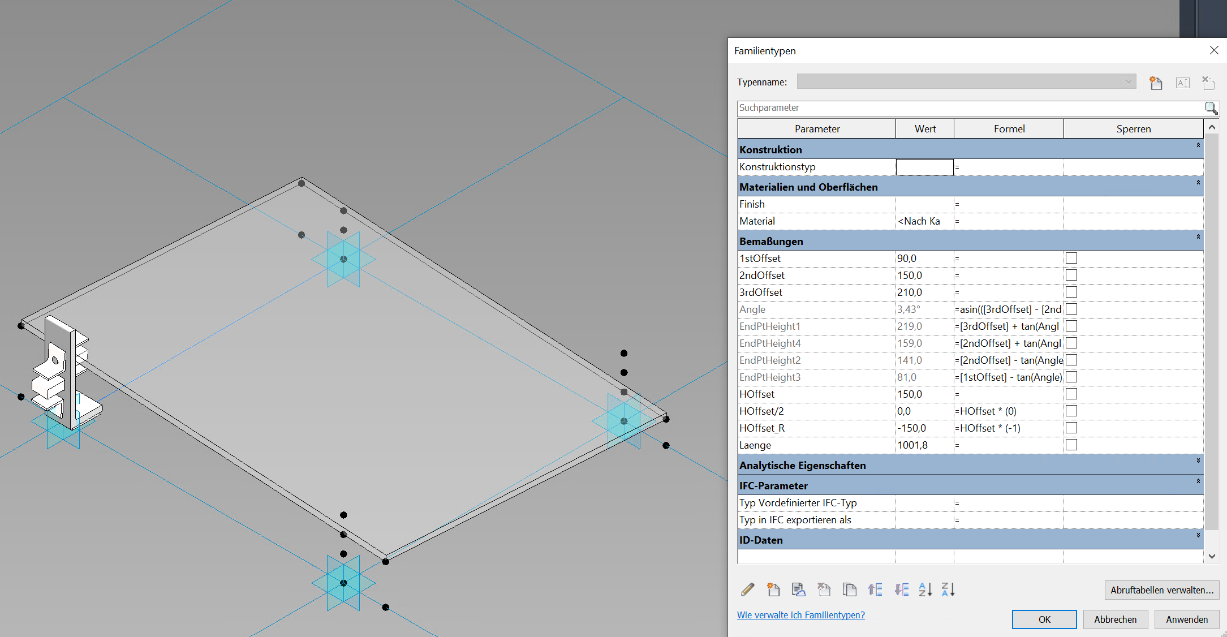Click the Formel column header
The width and height of the screenshot is (1227, 637).
tap(1009, 129)
